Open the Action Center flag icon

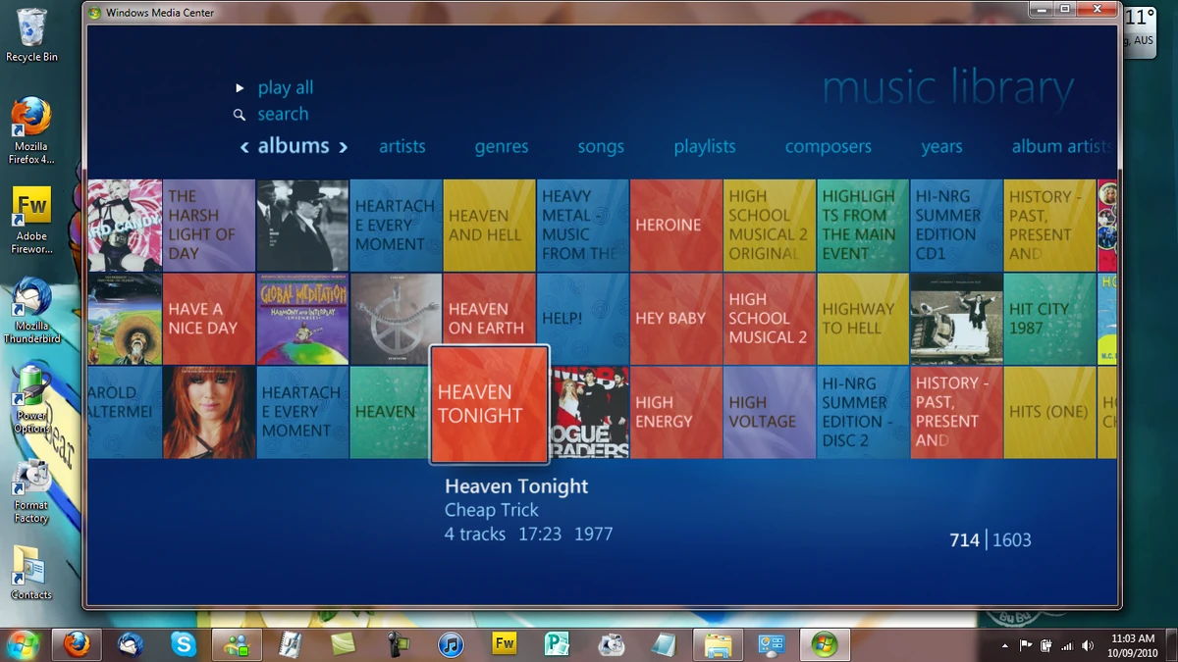pyautogui.click(x=1027, y=645)
